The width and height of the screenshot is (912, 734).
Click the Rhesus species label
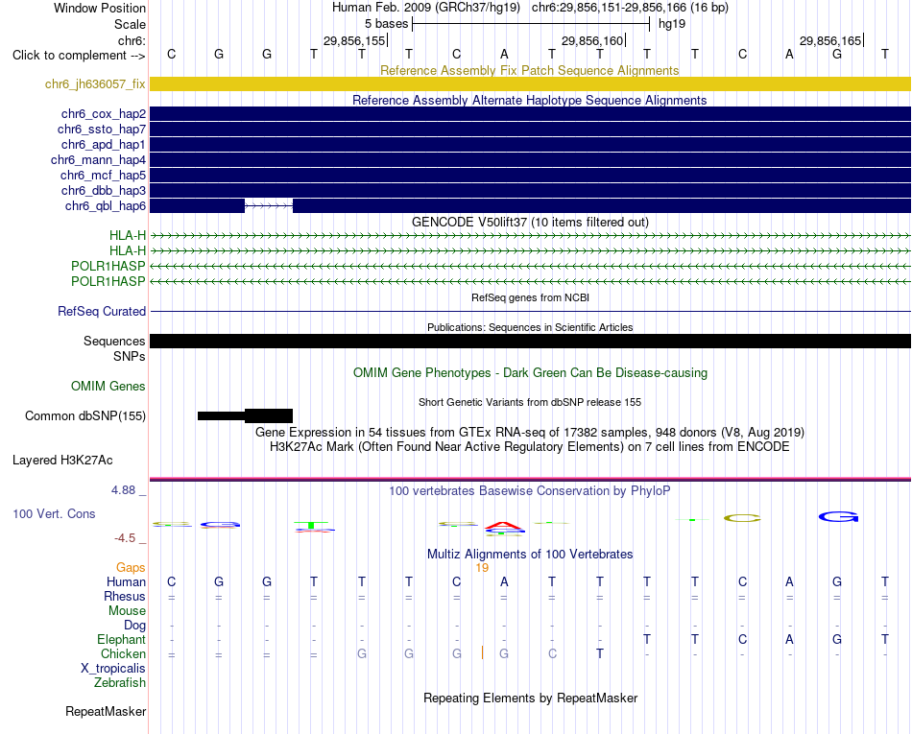(125, 596)
